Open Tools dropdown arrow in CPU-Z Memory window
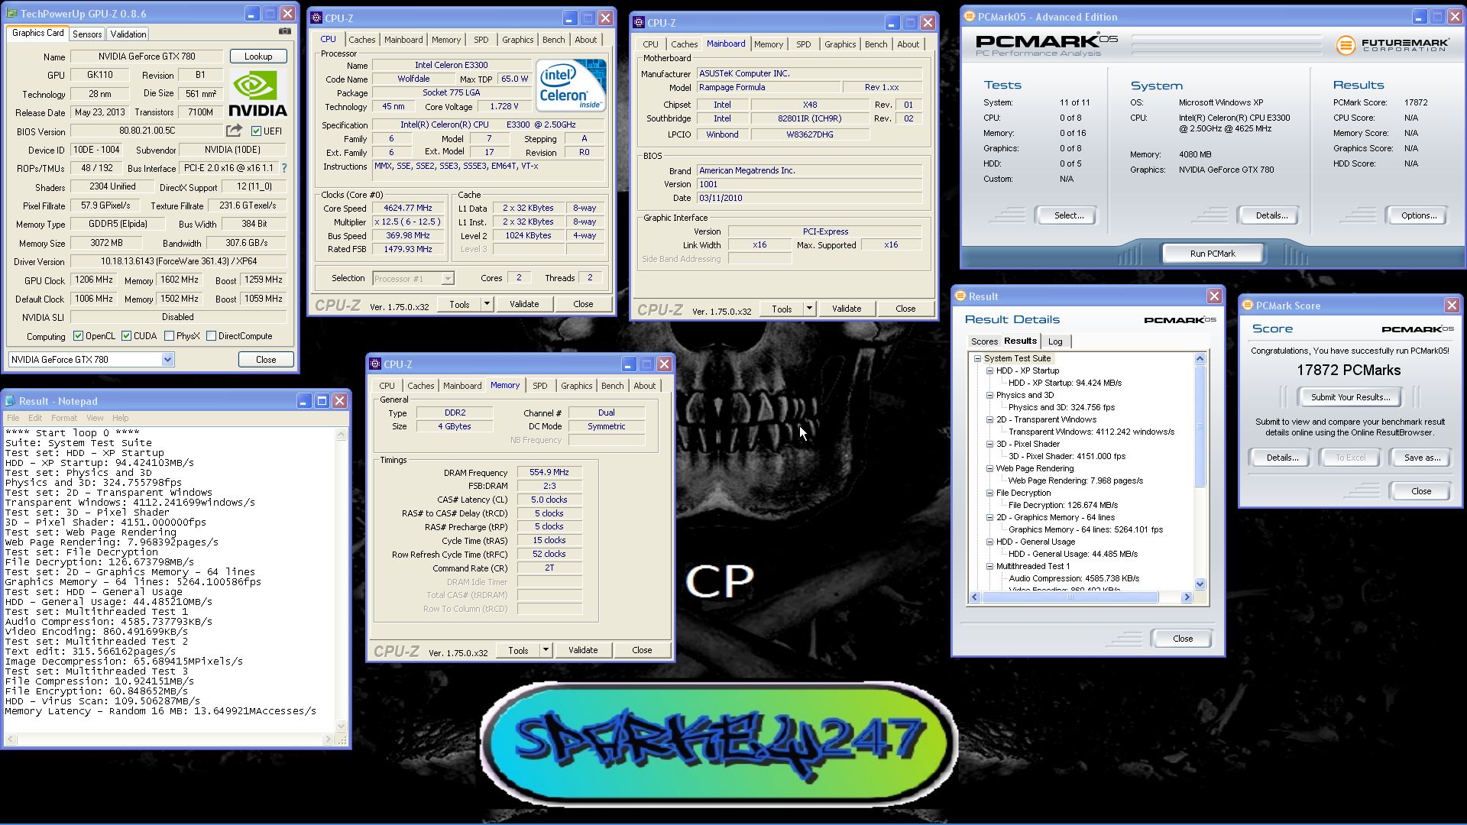 click(x=546, y=651)
